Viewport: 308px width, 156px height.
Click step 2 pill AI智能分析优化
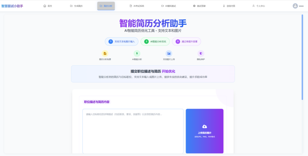155,42
